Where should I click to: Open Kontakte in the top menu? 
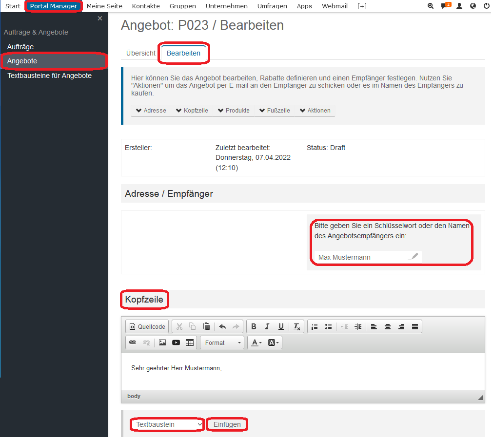pos(146,6)
